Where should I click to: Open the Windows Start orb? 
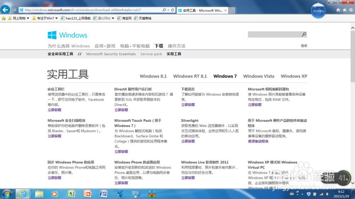coord(7,194)
